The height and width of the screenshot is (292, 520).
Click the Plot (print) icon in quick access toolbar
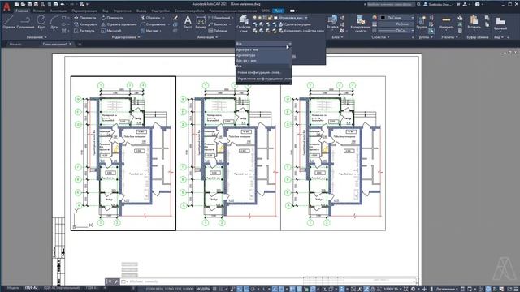[x=55, y=4]
